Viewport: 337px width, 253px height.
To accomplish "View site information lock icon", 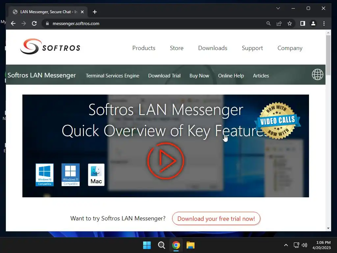I will click(47, 23).
